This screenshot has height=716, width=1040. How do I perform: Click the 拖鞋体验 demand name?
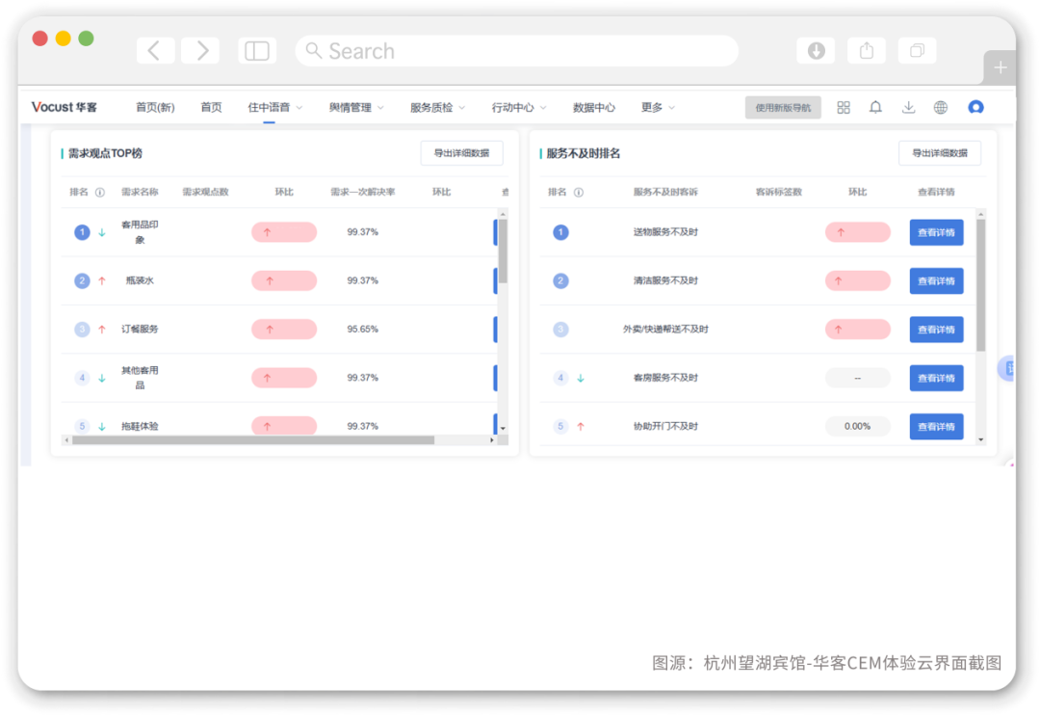pyautogui.click(x=140, y=426)
